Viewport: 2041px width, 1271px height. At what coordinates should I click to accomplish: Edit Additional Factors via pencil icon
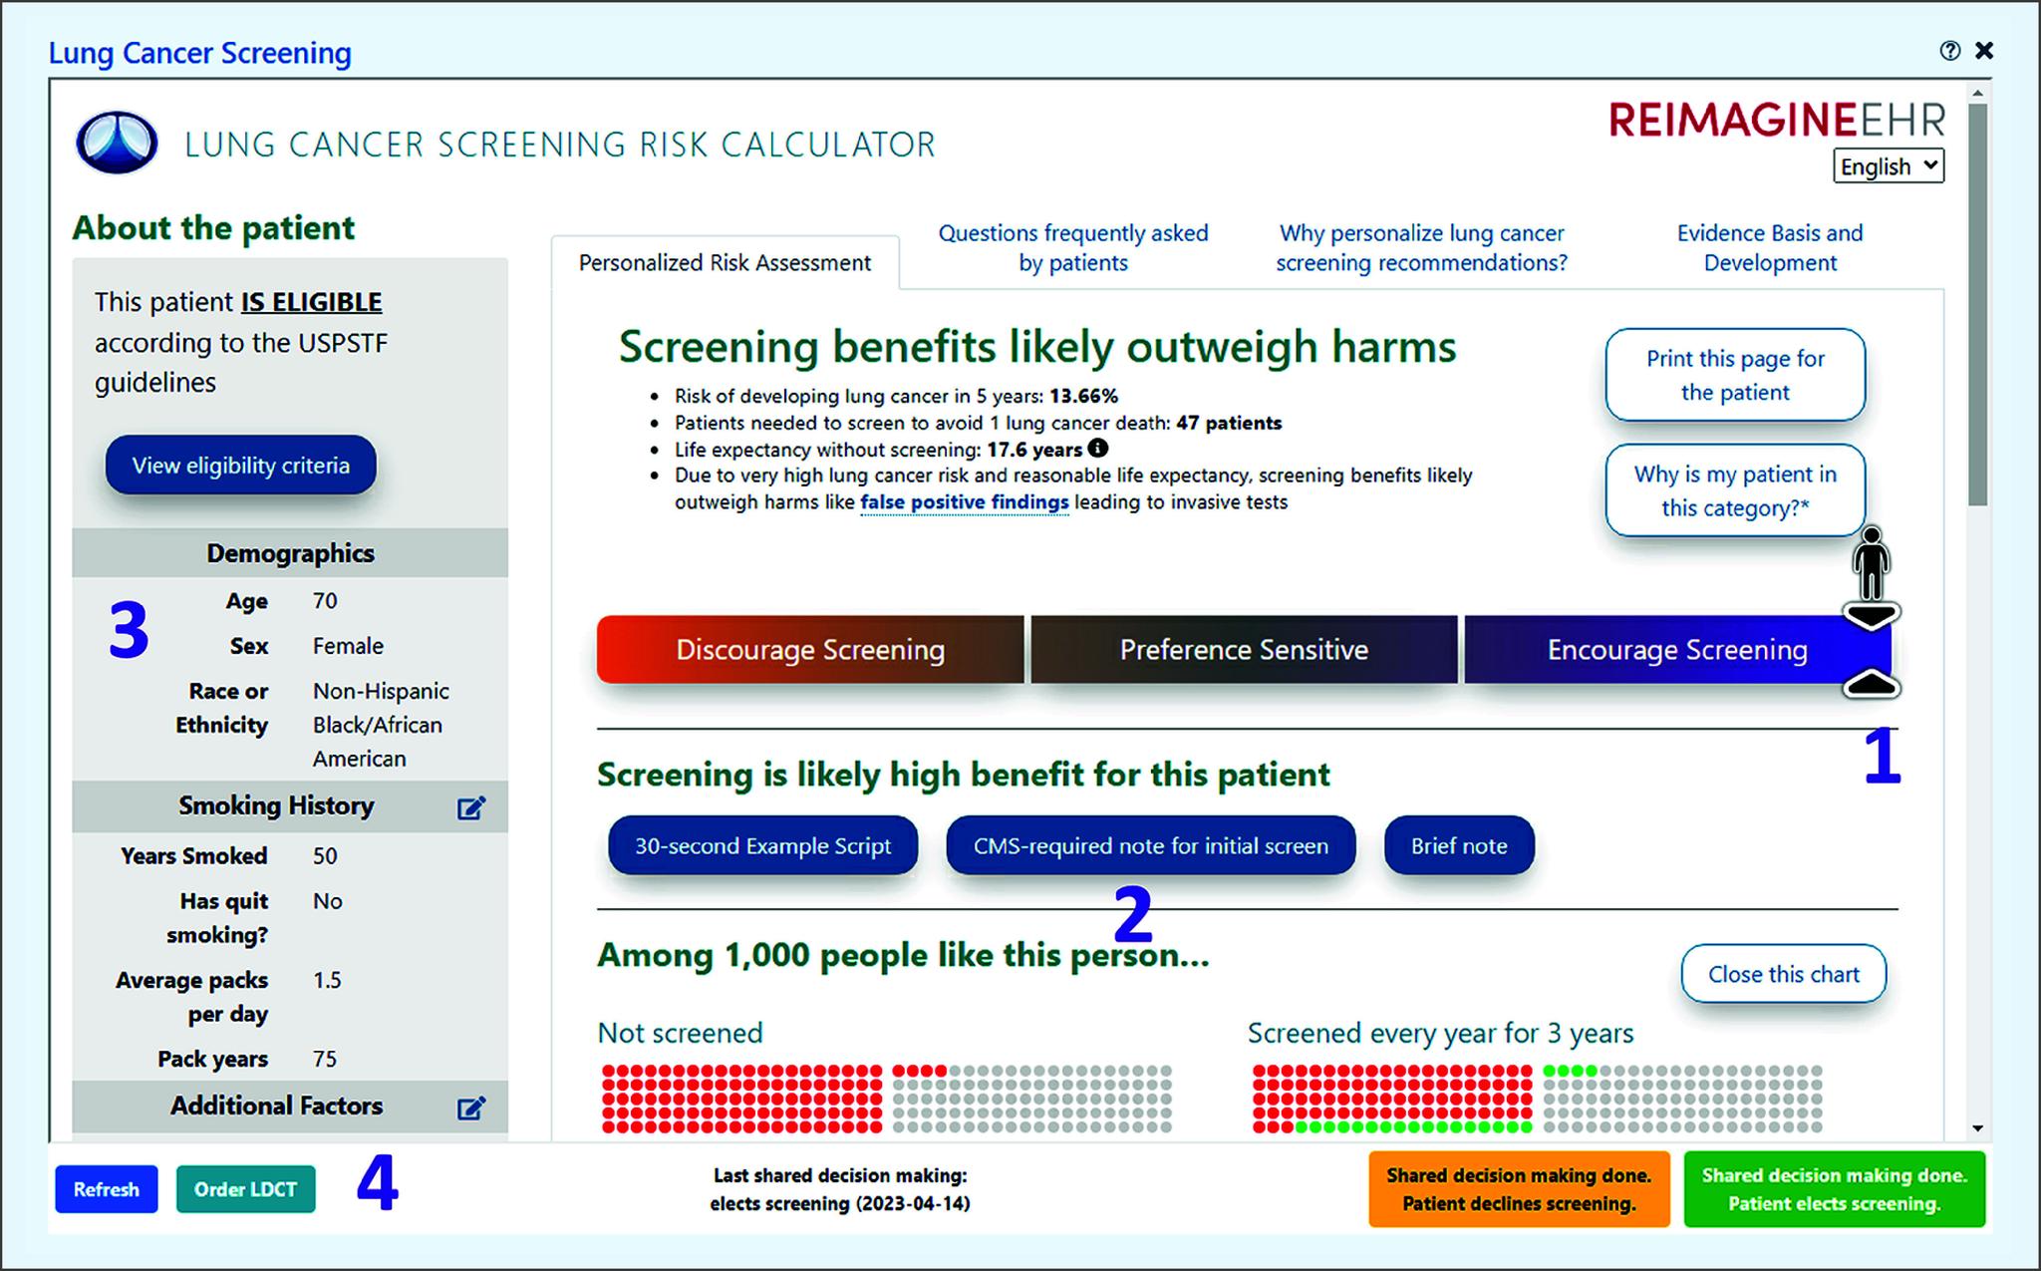pyautogui.click(x=470, y=1108)
